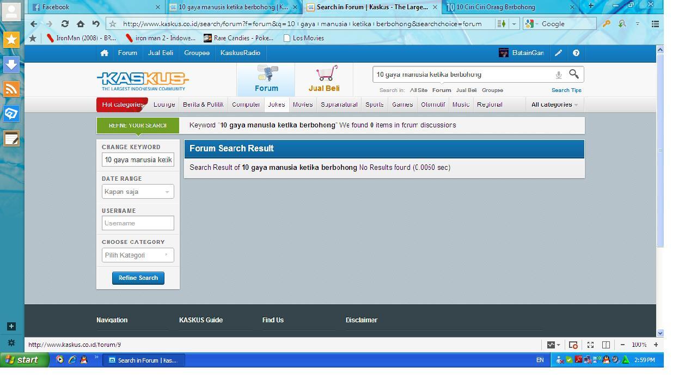The width and height of the screenshot is (697, 392).
Task: Open Search Tips link
Action: coord(566,90)
